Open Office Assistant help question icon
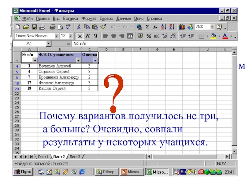 point(219,27)
